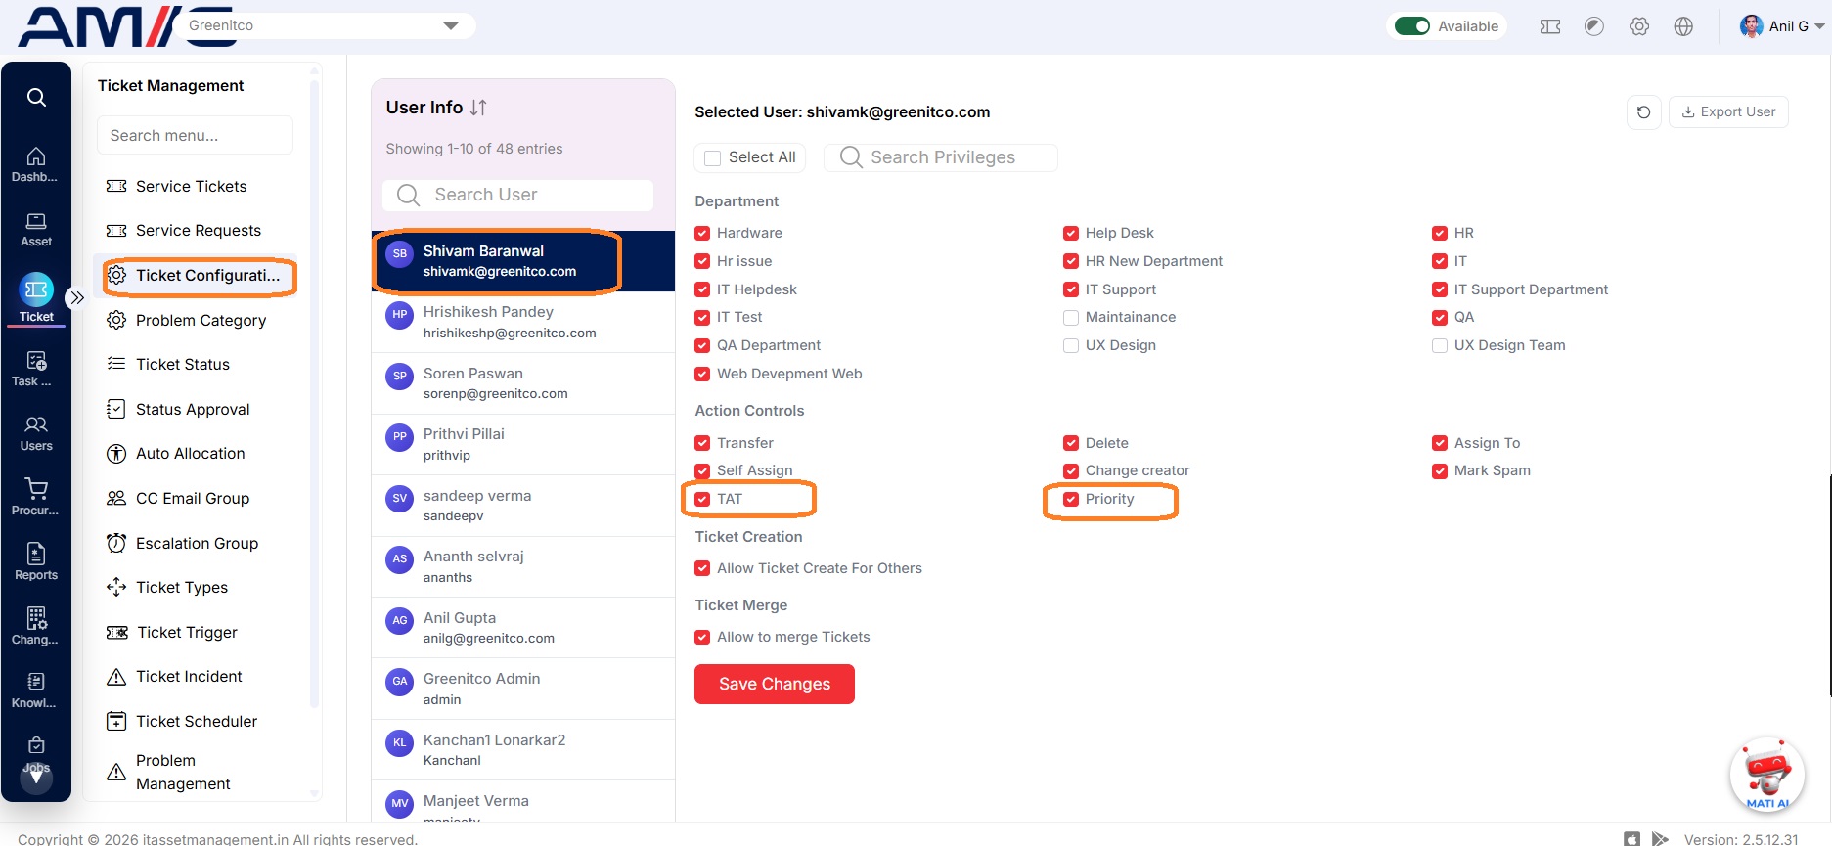This screenshot has height=846, width=1832.
Task: Toggle the Available status switch
Action: click(1412, 26)
